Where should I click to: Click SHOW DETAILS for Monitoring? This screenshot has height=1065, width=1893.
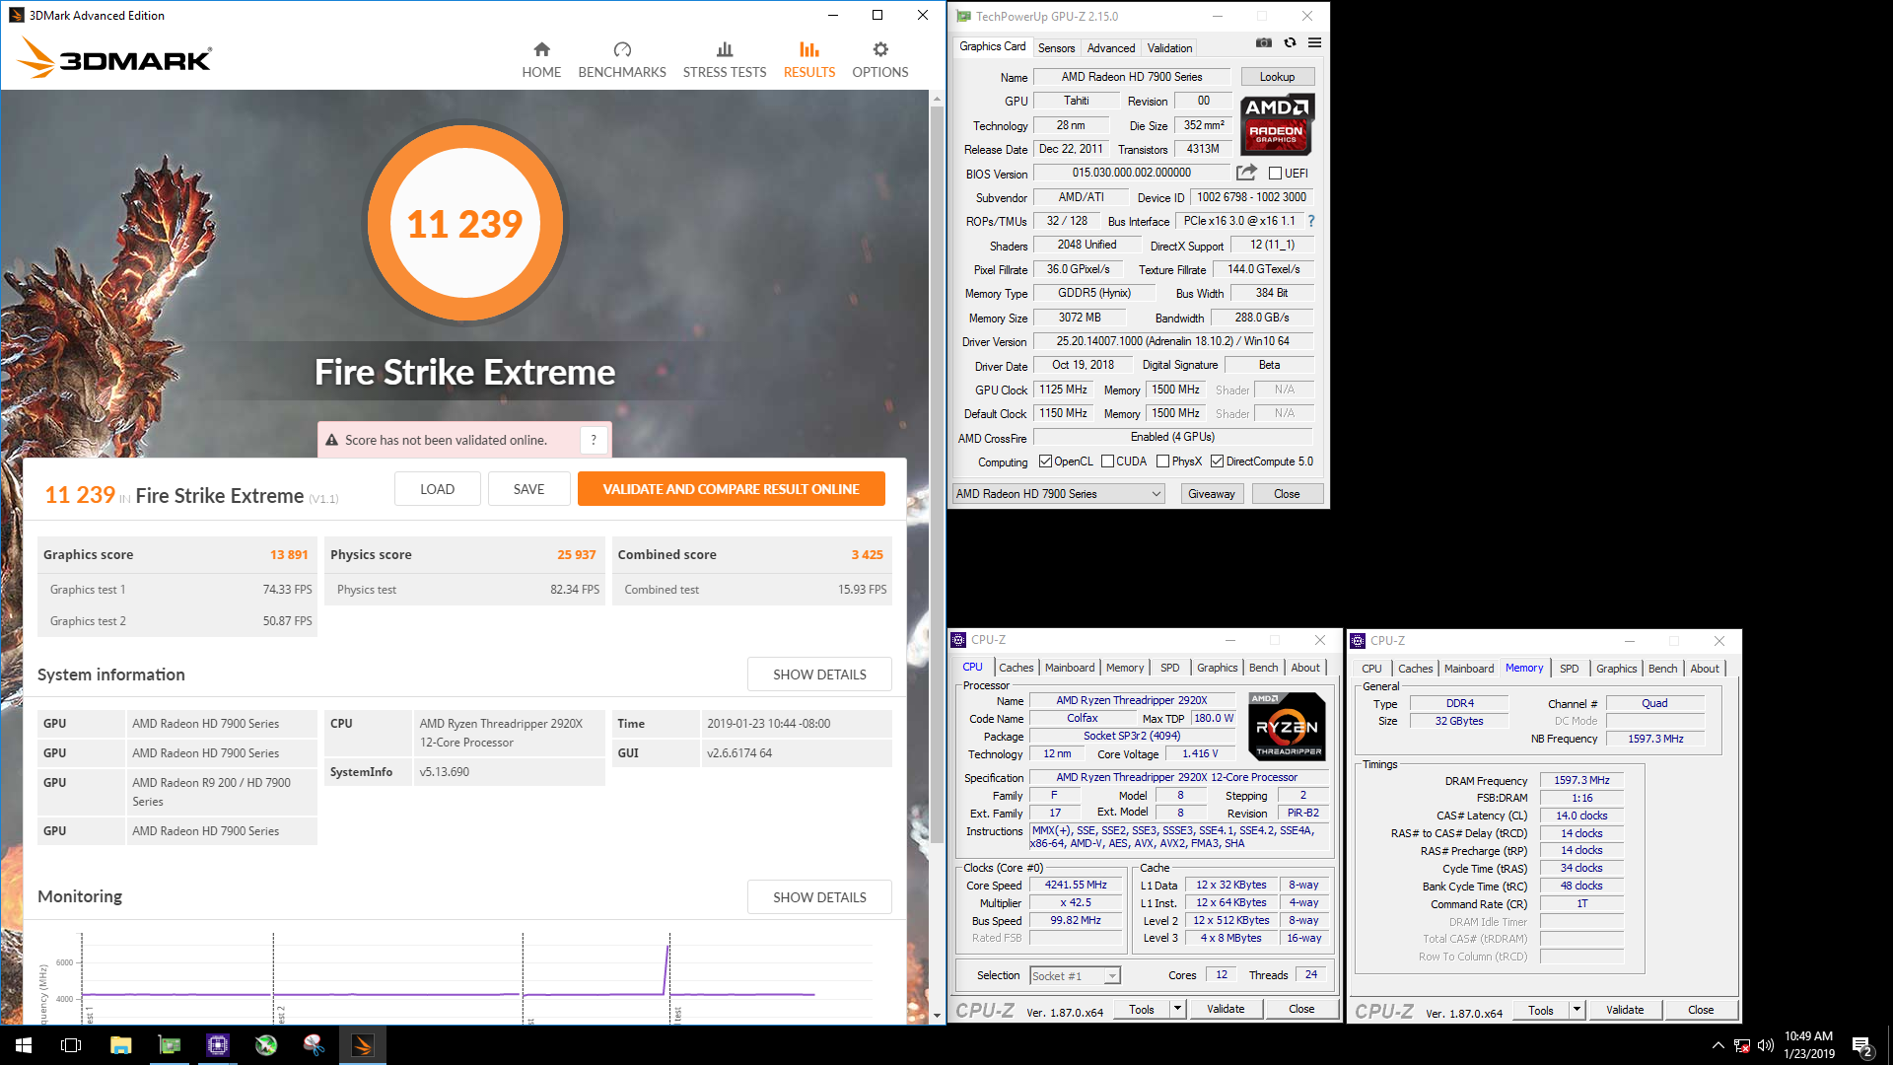[819, 897]
